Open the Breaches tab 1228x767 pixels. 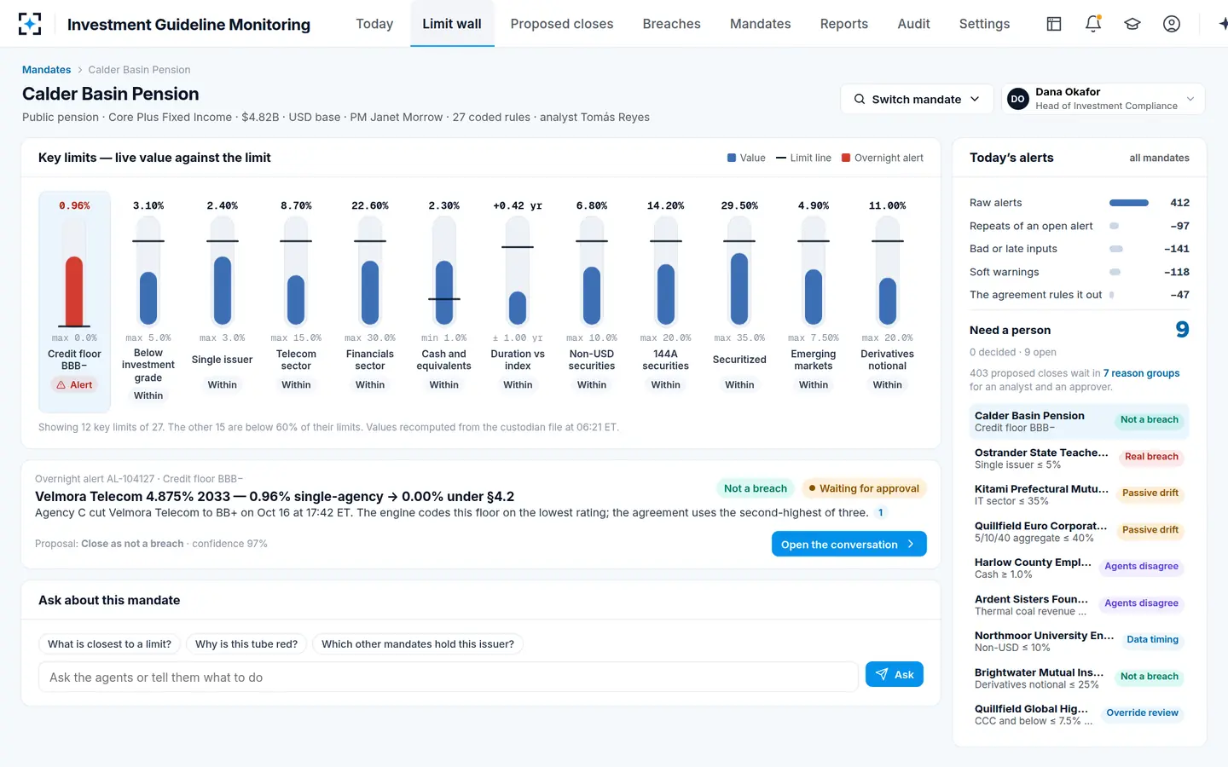pyautogui.click(x=672, y=24)
